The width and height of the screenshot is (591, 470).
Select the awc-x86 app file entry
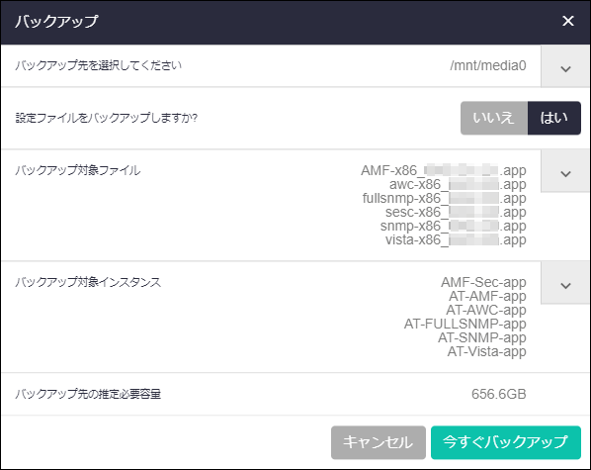[x=458, y=185]
